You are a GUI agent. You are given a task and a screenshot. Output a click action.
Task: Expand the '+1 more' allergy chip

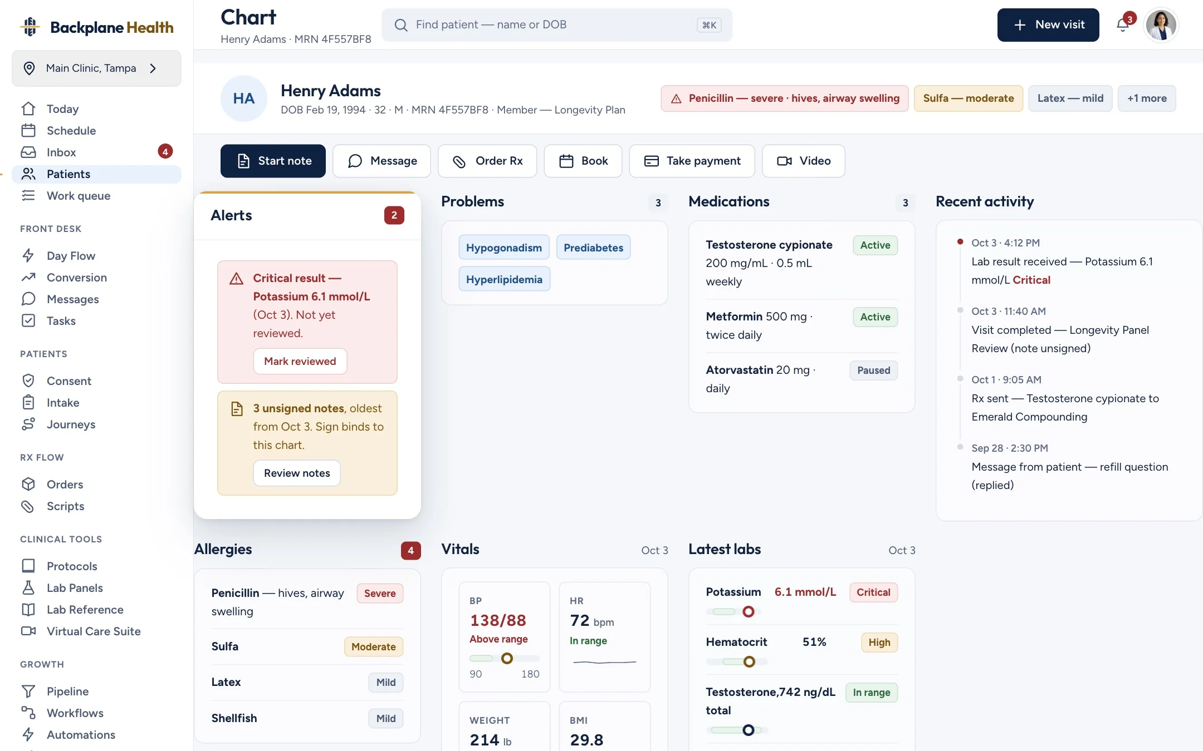pyautogui.click(x=1147, y=98)
